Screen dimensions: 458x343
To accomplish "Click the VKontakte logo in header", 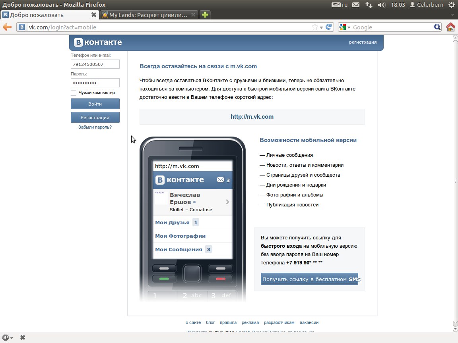I will coord(98,42).
